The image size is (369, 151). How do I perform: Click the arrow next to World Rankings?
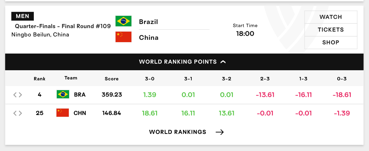(220, 132)
